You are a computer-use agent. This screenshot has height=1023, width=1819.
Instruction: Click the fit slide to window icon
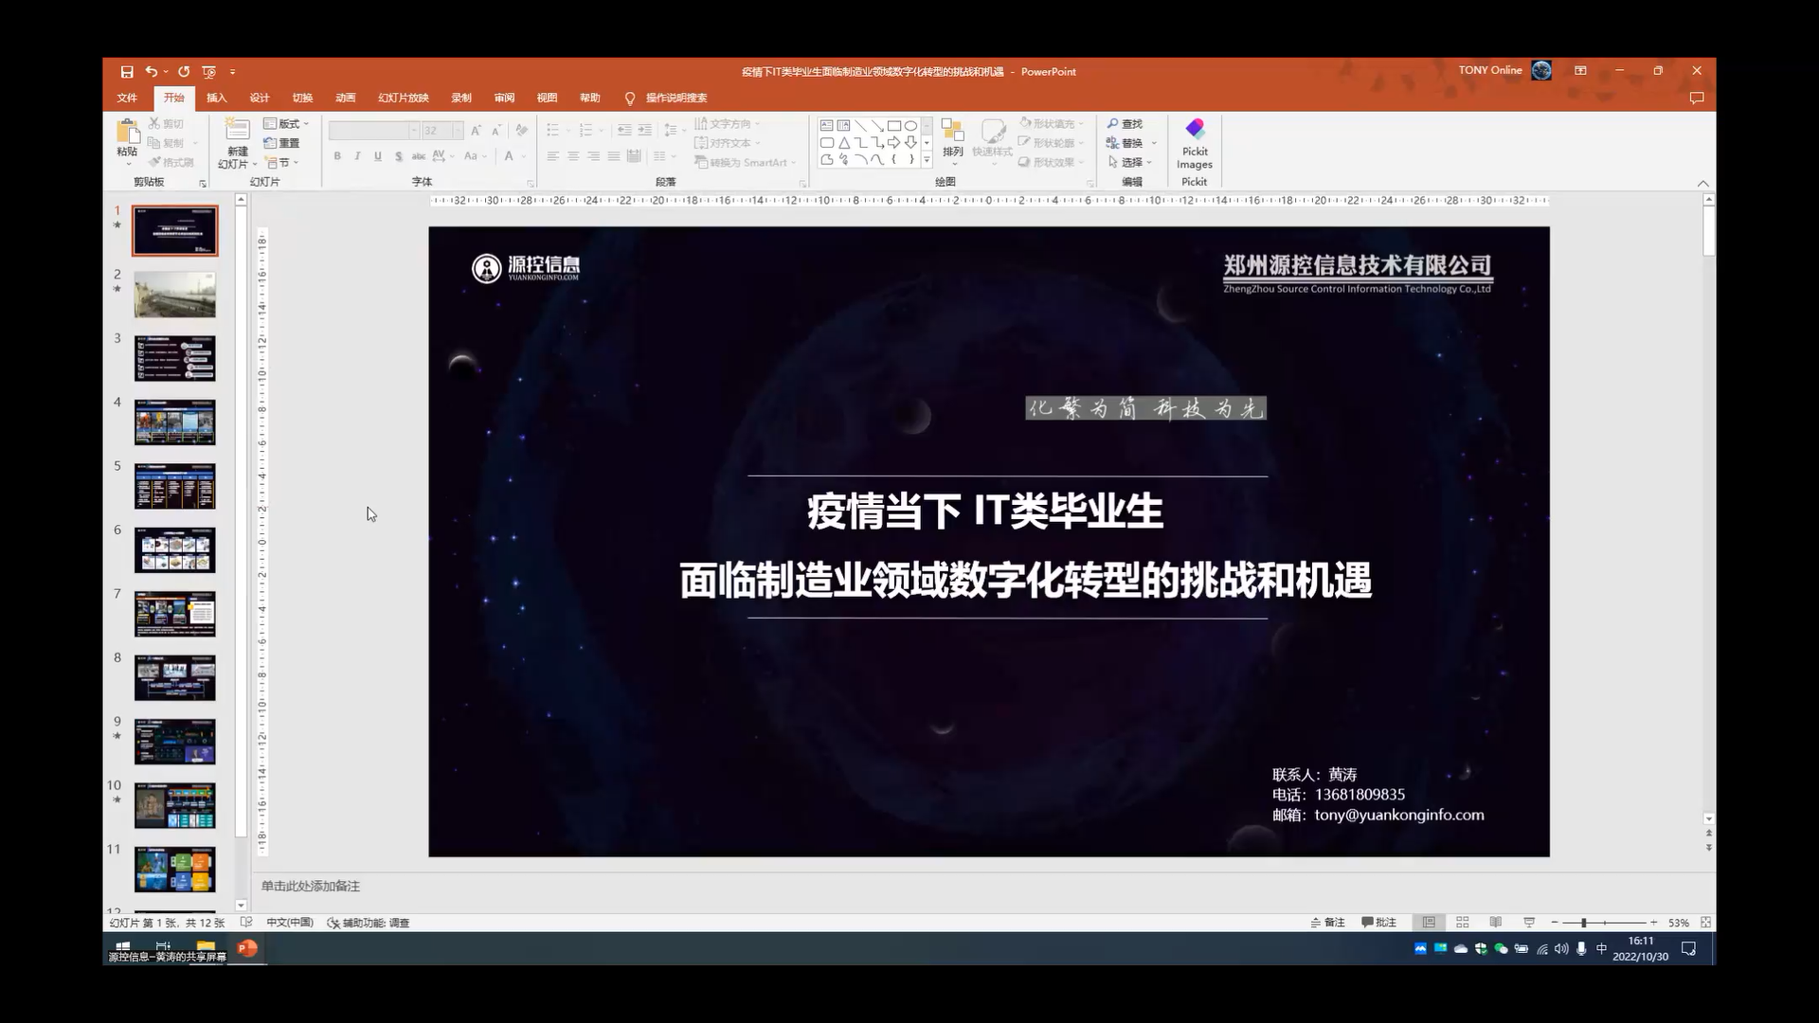tap(1706, 923)
